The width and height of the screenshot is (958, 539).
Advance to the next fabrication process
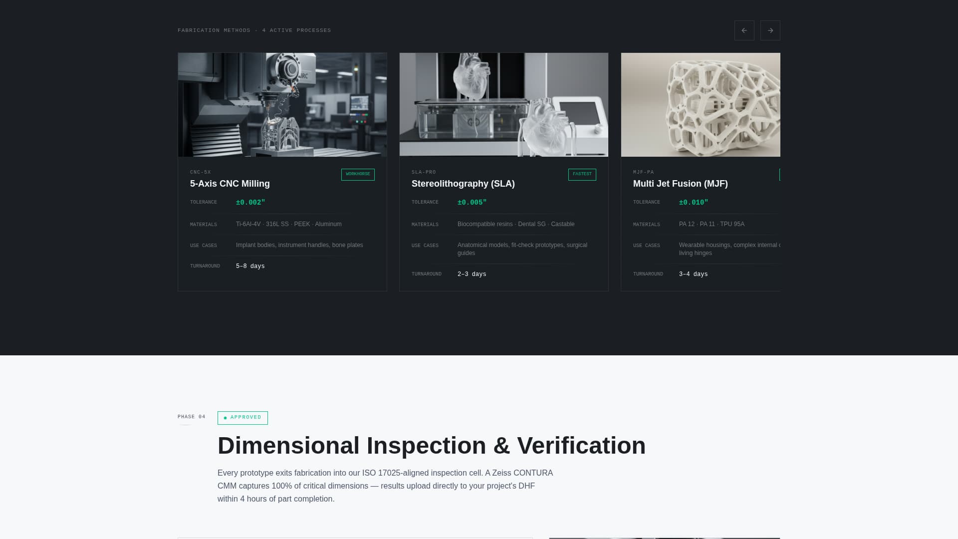pyautogui.click(x=770, y=30)
